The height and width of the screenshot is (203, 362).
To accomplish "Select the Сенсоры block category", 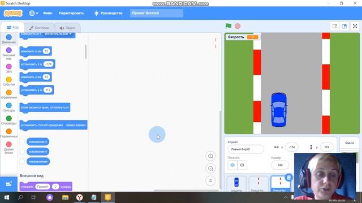I will click(9, 107).
